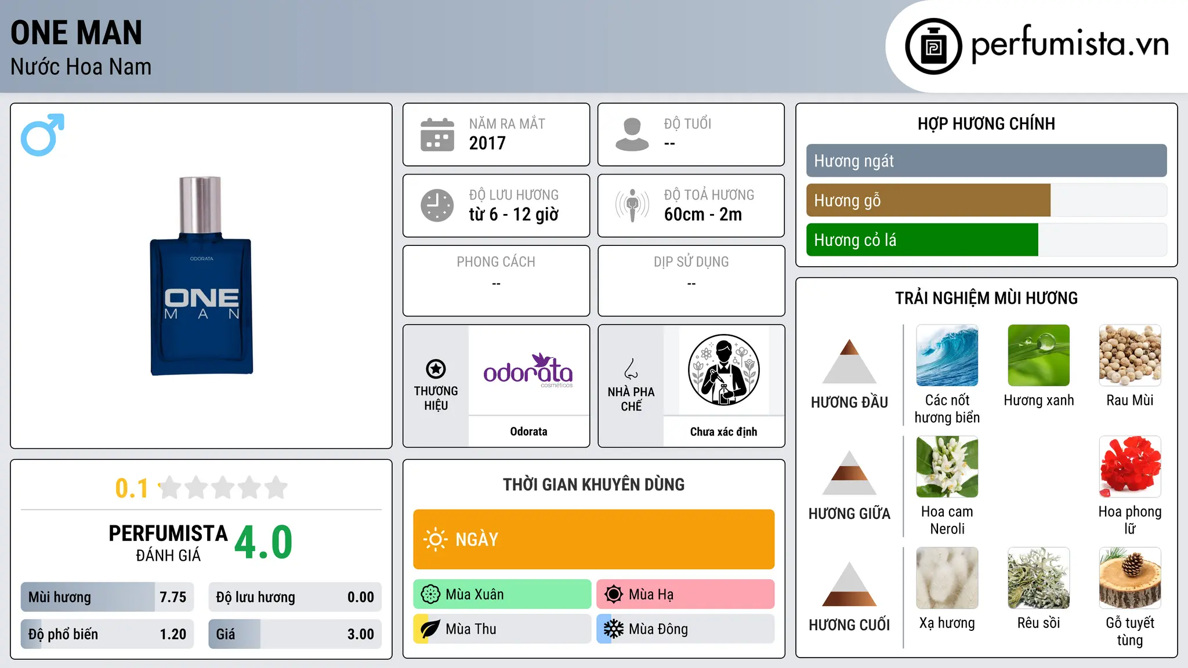Image resolution: width=1188 pixels, height=668 pixels.
Task: Click the perfumer illustration above Chưa xác định
Action: click(724, 370)
